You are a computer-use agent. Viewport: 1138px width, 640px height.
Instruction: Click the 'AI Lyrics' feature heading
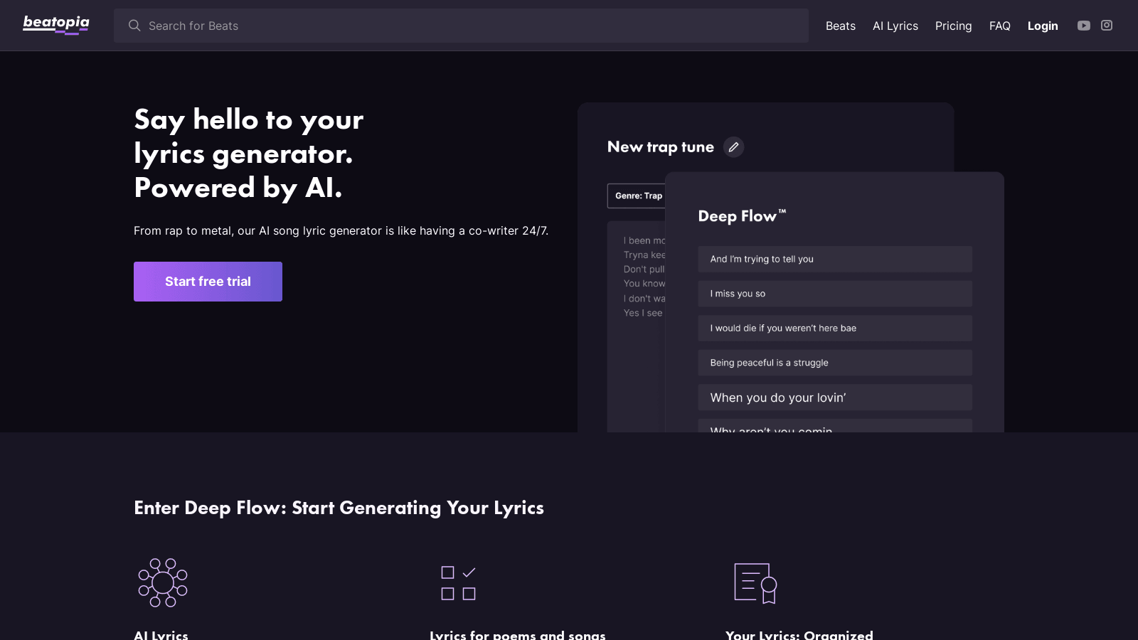161,634
